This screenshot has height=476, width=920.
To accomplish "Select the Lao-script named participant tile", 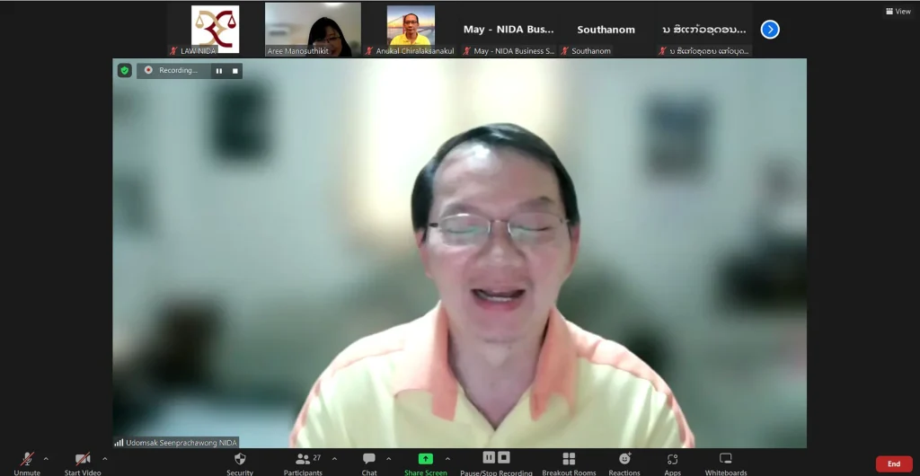I will [x=703, y=30].
